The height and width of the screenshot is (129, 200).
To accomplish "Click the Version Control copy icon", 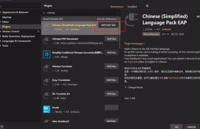I will [x=38, y=31].
